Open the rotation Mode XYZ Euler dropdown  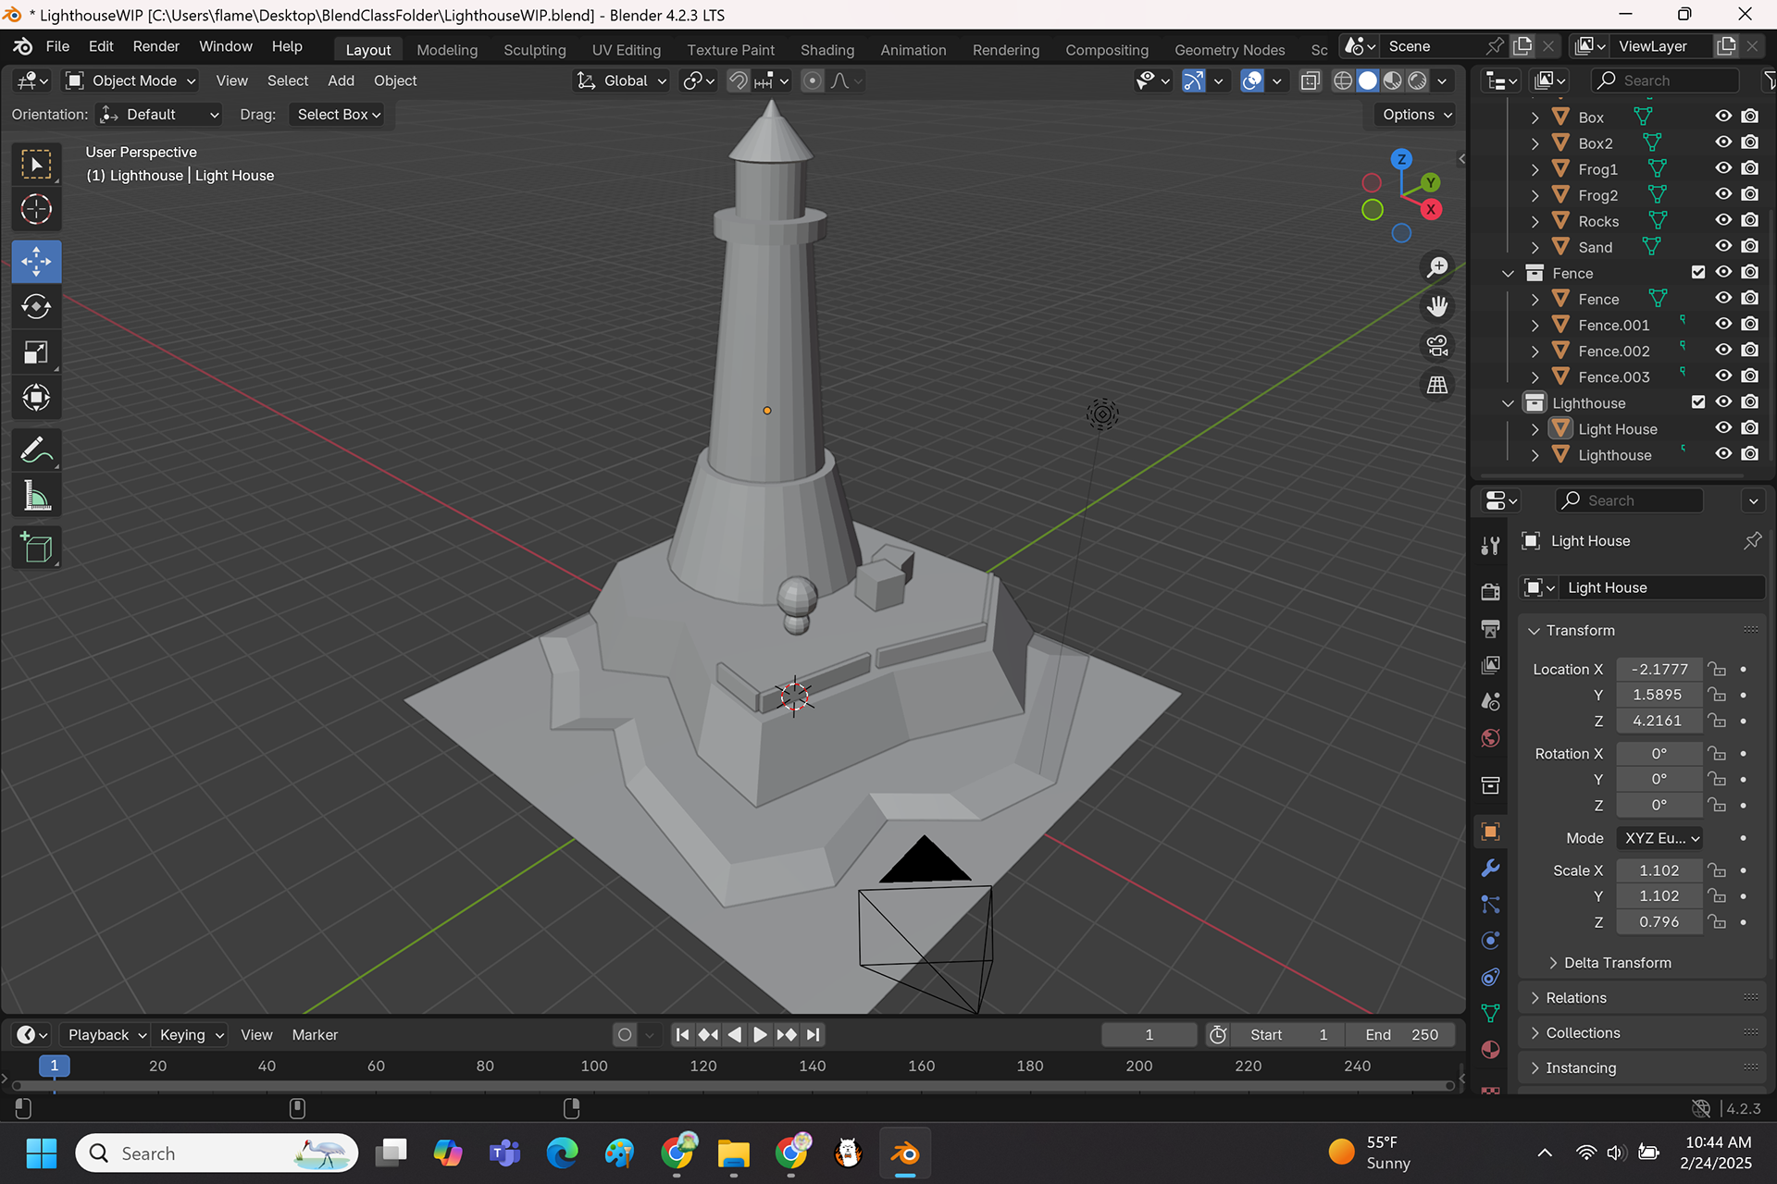tap(1661, 838)
